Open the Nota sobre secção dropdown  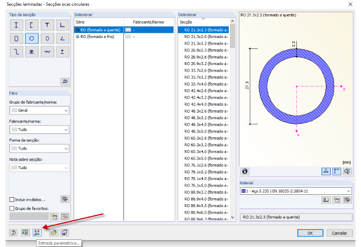39,168
